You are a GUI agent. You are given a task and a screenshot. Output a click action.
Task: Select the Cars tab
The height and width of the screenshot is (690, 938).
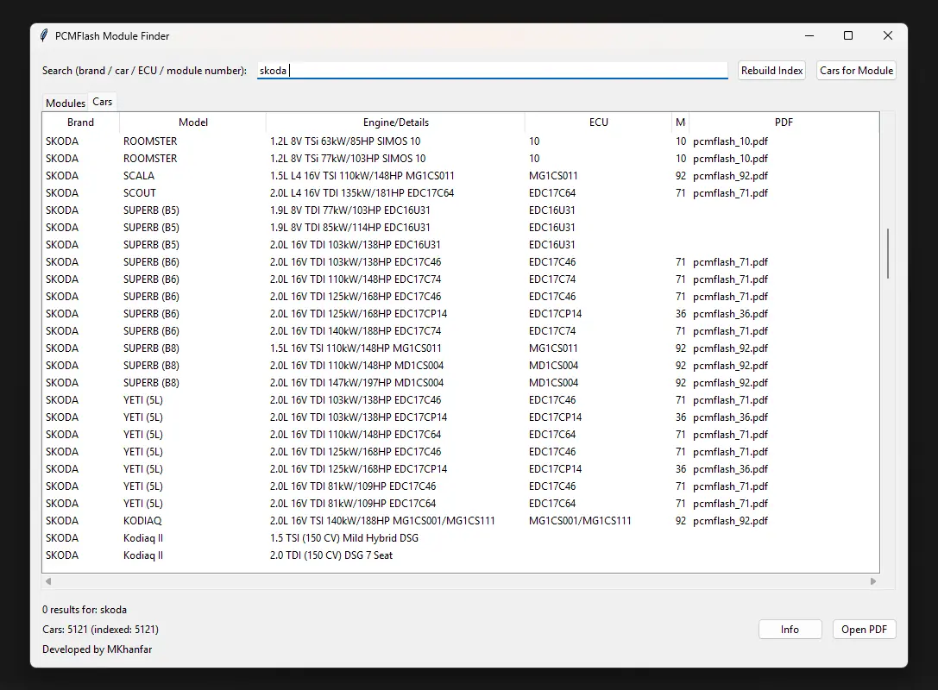coord(103,102)
